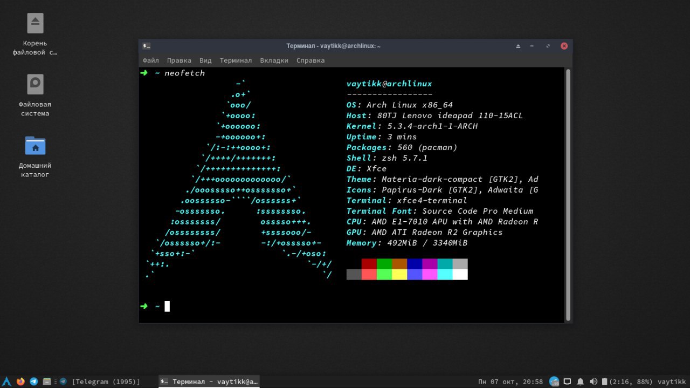
Task: Click the "Packages: 560 (pacman)" line
Action: tap(402, 147)
